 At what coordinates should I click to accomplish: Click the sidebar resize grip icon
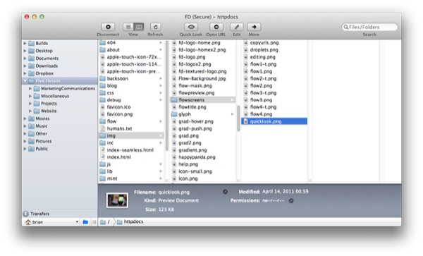[x=94, y=222]
